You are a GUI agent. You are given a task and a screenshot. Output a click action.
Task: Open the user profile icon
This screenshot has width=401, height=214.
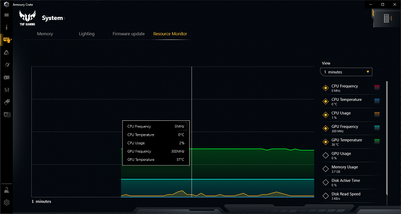coord(7,190)
